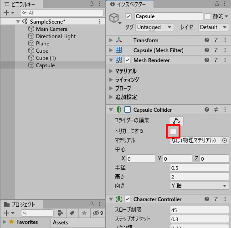Enable the Capsule Collider component checkbox
Screen dimensions: 231x228
click(x=128, y=109)
